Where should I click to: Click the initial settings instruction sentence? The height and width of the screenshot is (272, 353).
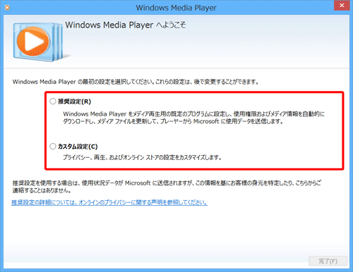(x=136, y=82)
